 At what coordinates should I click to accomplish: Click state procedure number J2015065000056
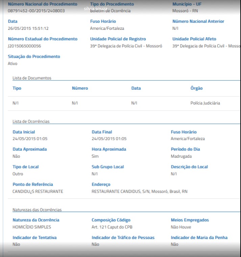[x=24, y=46]
